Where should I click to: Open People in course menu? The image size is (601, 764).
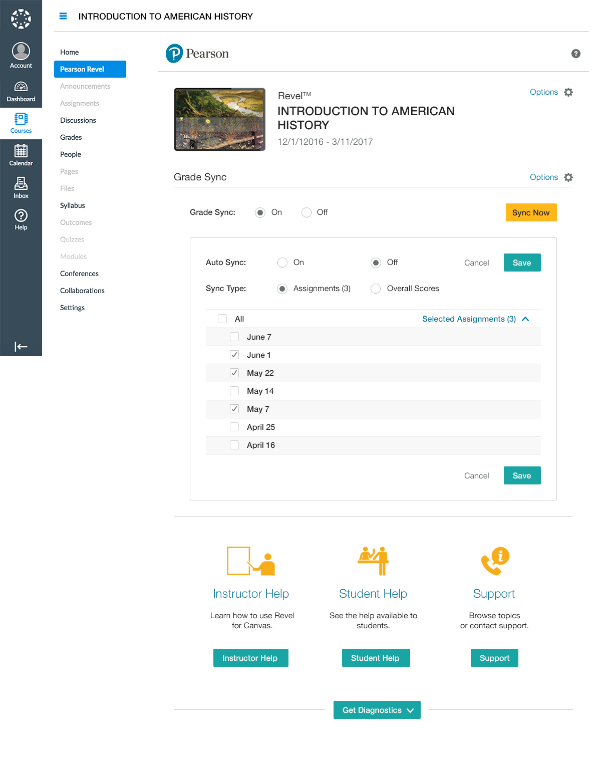click(x=71, y=154)
